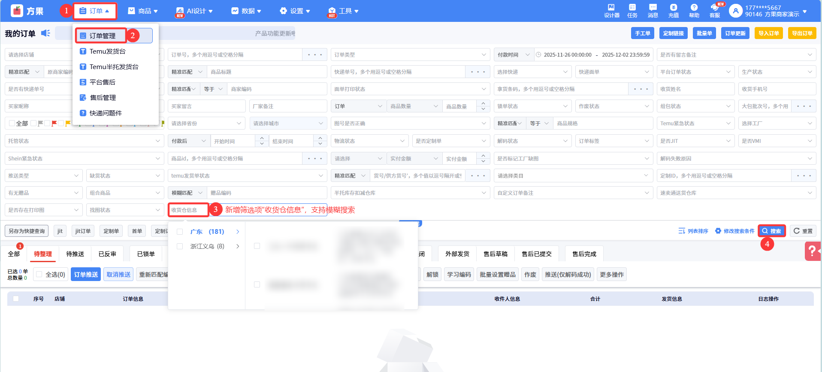Expand the 选择快递 dropdown
Screen dimensions: 822x372
coord(532,72)
